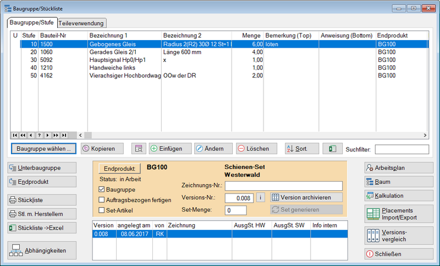Go to the first record in navigator
Screen dimensions: 440x266
pos(15,135)
